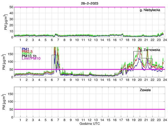Click hour 20 tick in the middle panel
Screen dimensions: 168x126
click(140, 80)
